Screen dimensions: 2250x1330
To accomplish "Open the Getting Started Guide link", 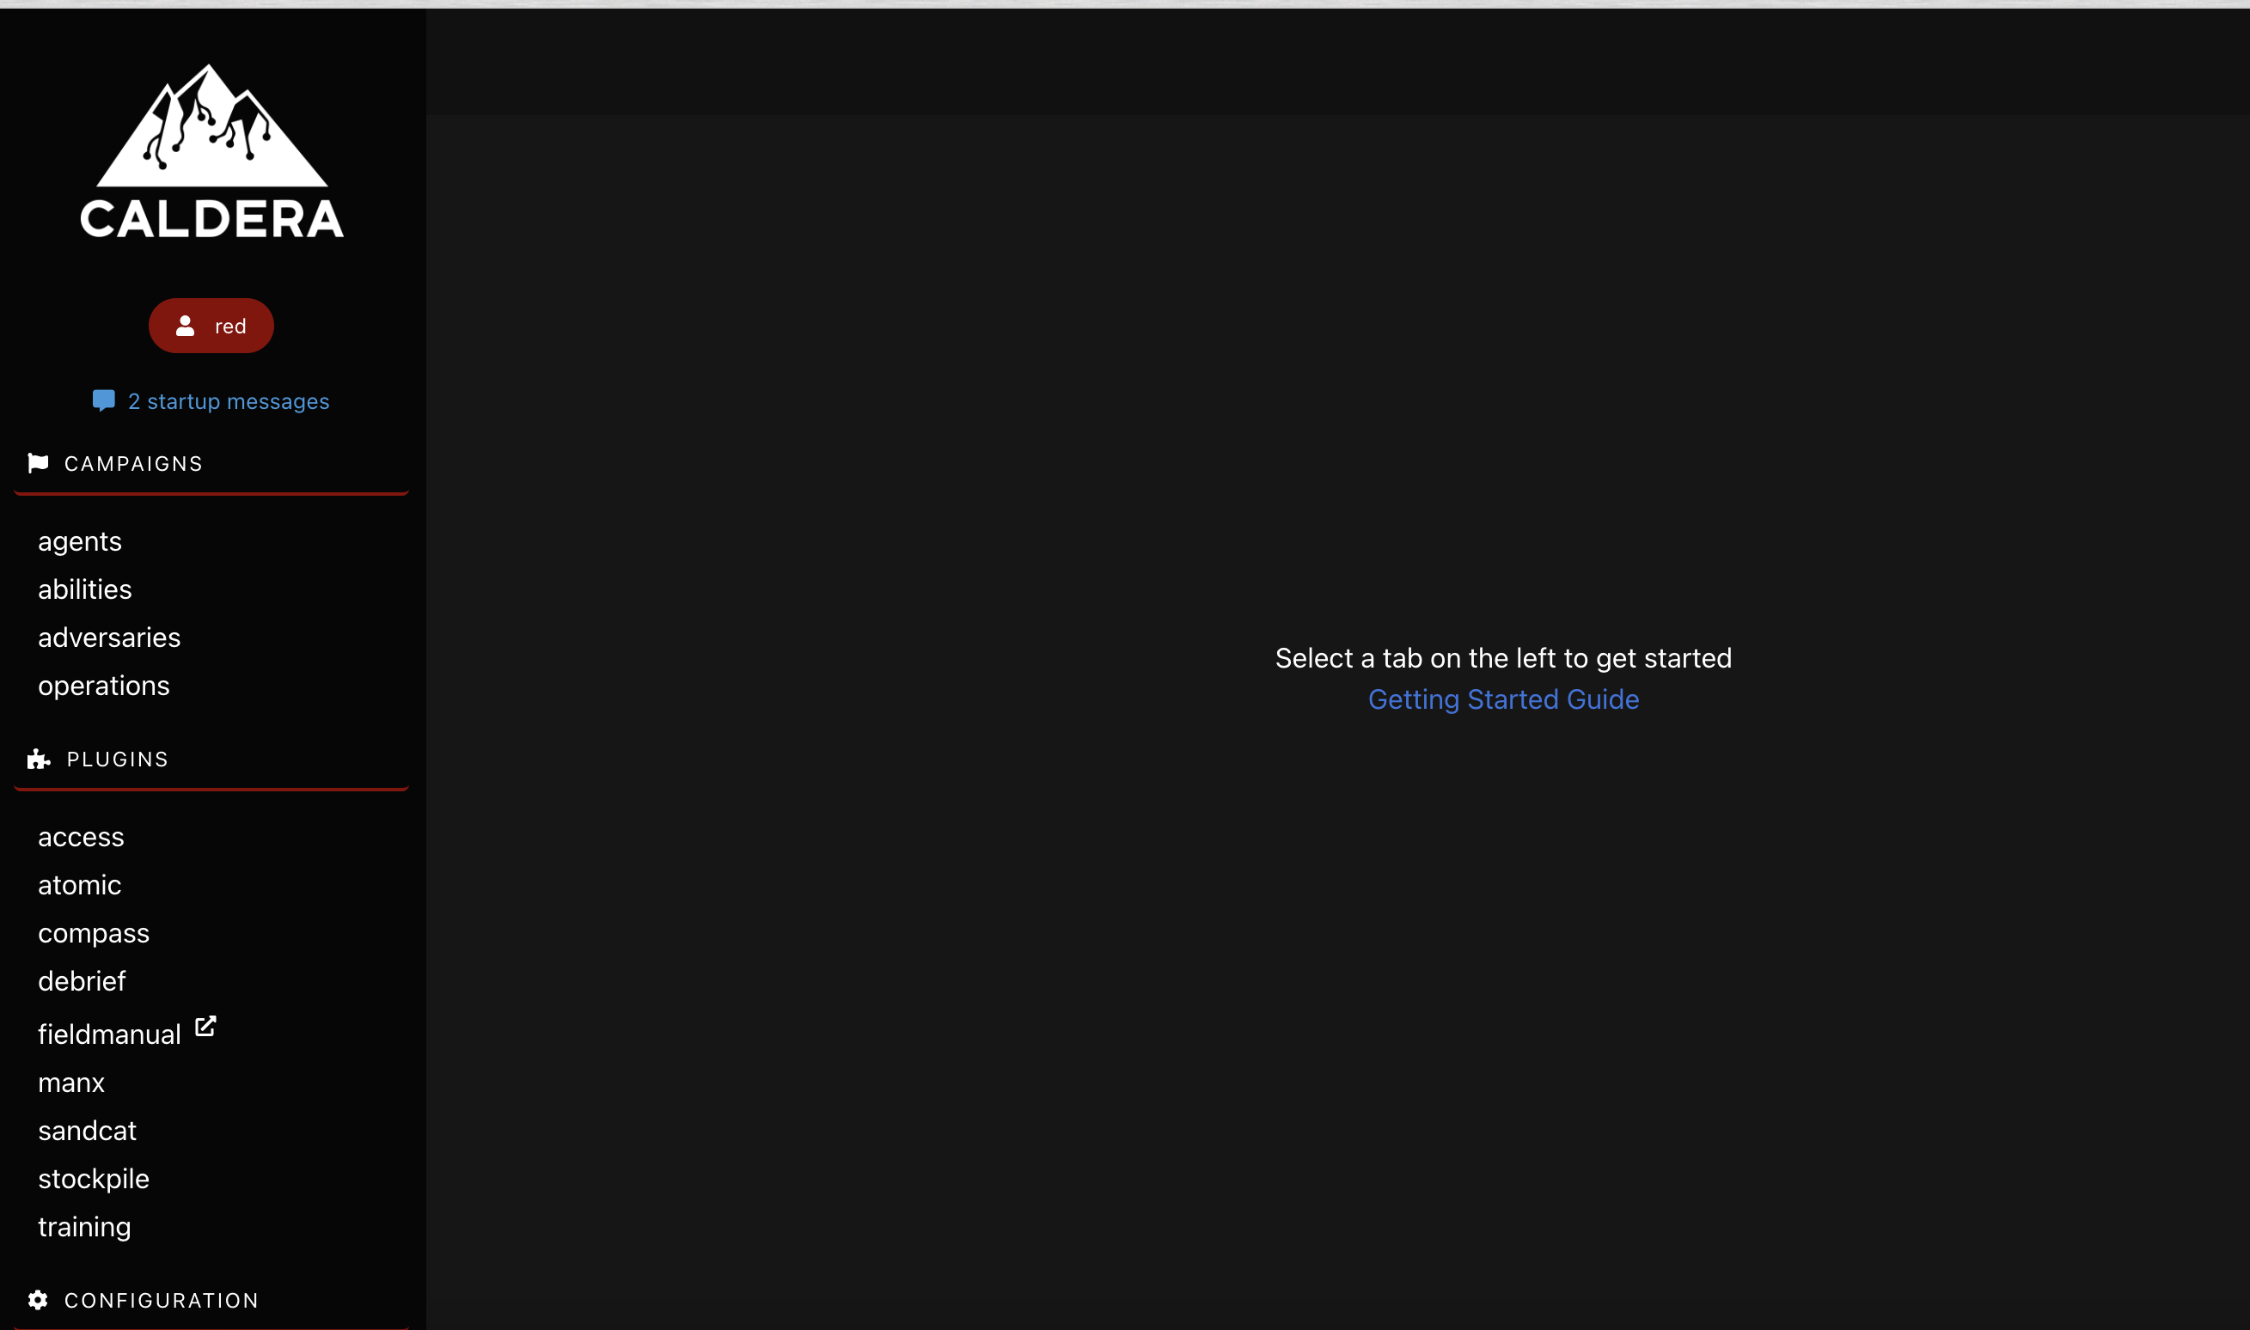I will [x=1503, y=699].
